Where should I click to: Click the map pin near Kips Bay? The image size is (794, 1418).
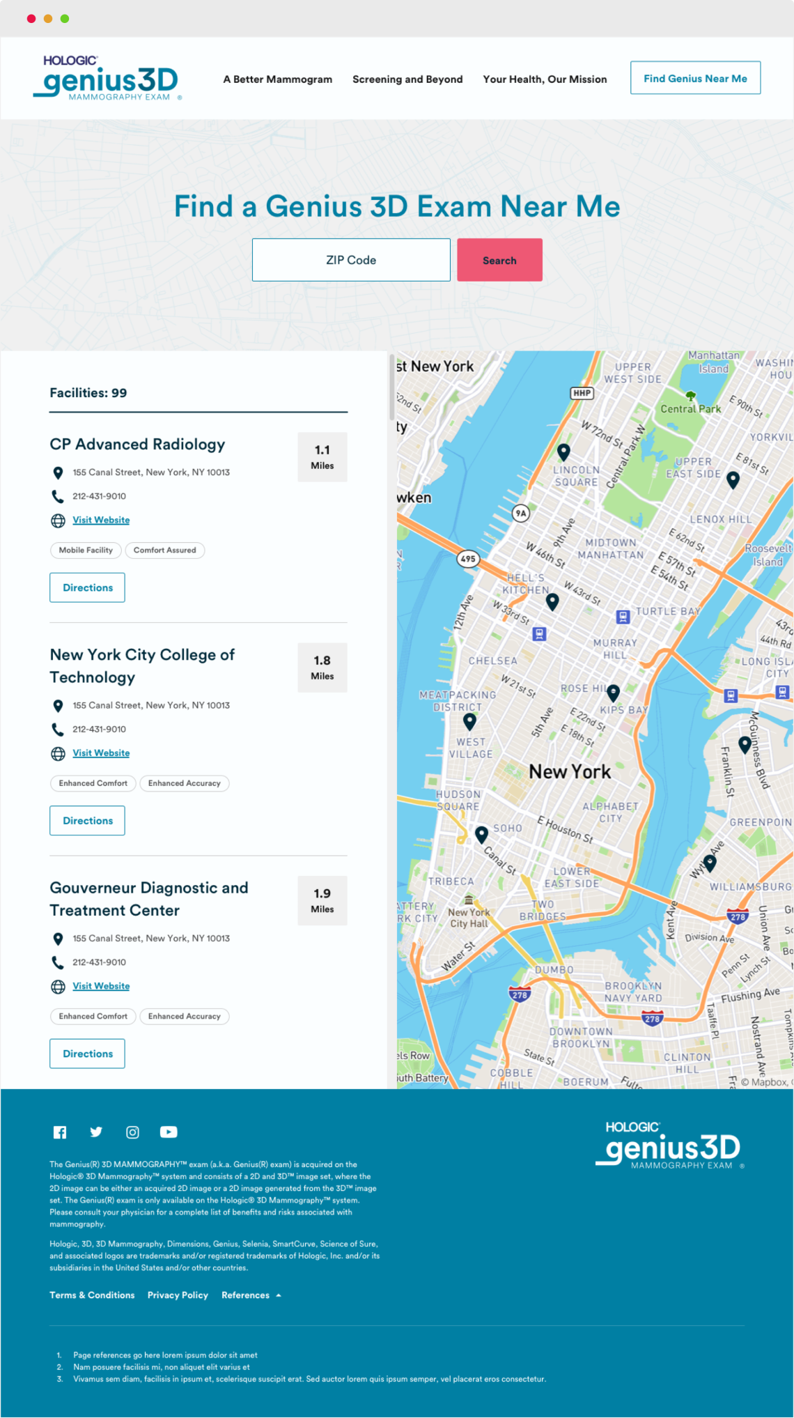[613, 692]
